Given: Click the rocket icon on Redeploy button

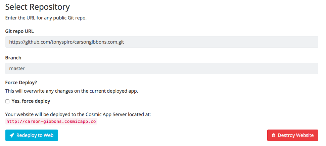Looking at the screenshot, I should (x=12, y=135).
